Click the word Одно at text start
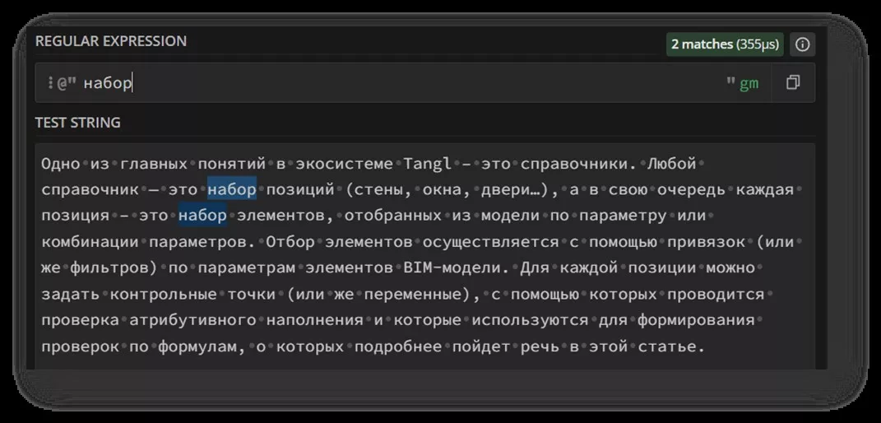 point(59,164)
